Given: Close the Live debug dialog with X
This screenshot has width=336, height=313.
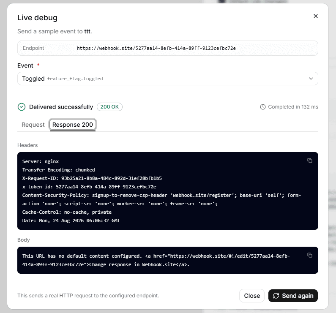Looking at the screenshot, I should click(x=315, y=16).
